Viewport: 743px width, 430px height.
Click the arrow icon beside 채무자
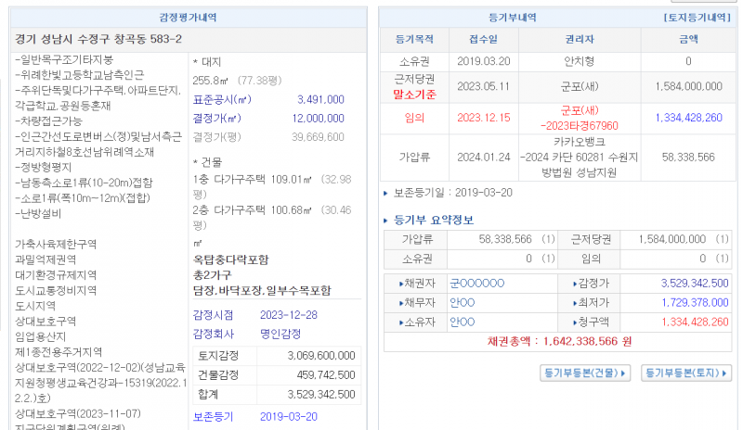click(x=400, y=302)
